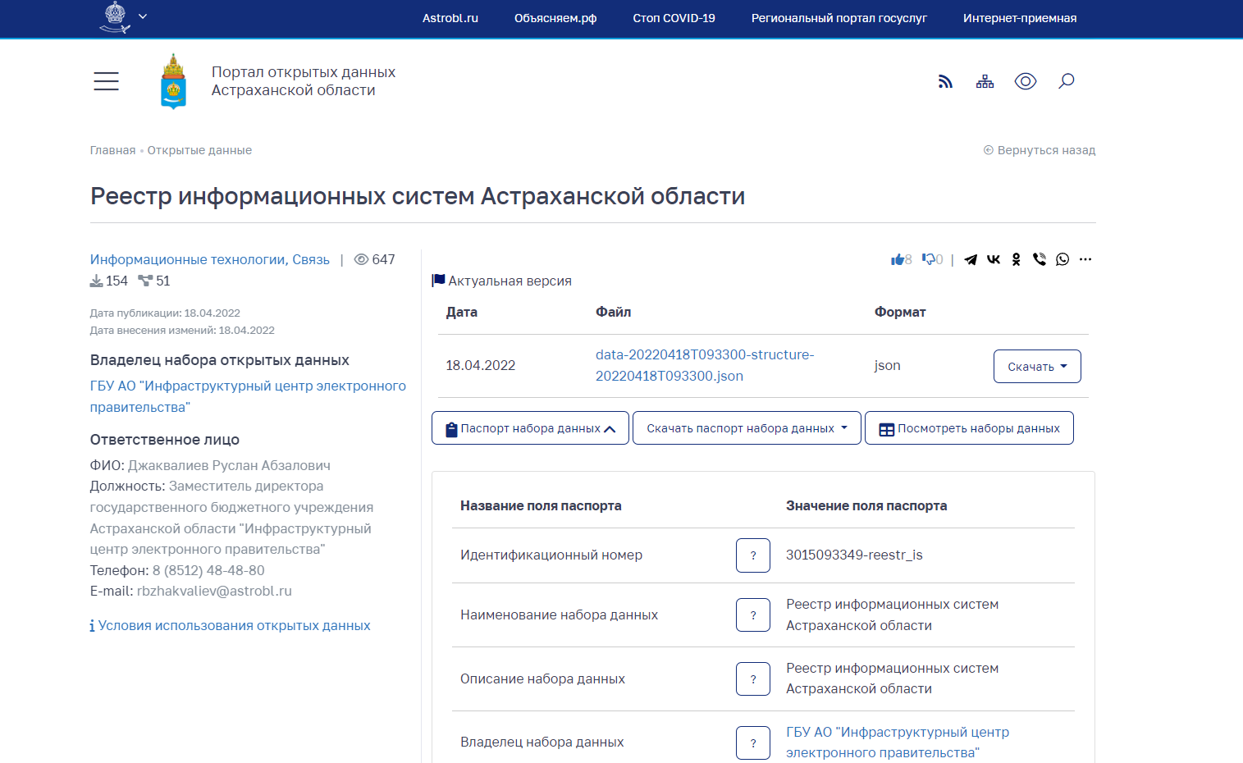Open Стоп COVID-19 in top menu
This screenshot has width=1243, height=763.
(674, 18)
